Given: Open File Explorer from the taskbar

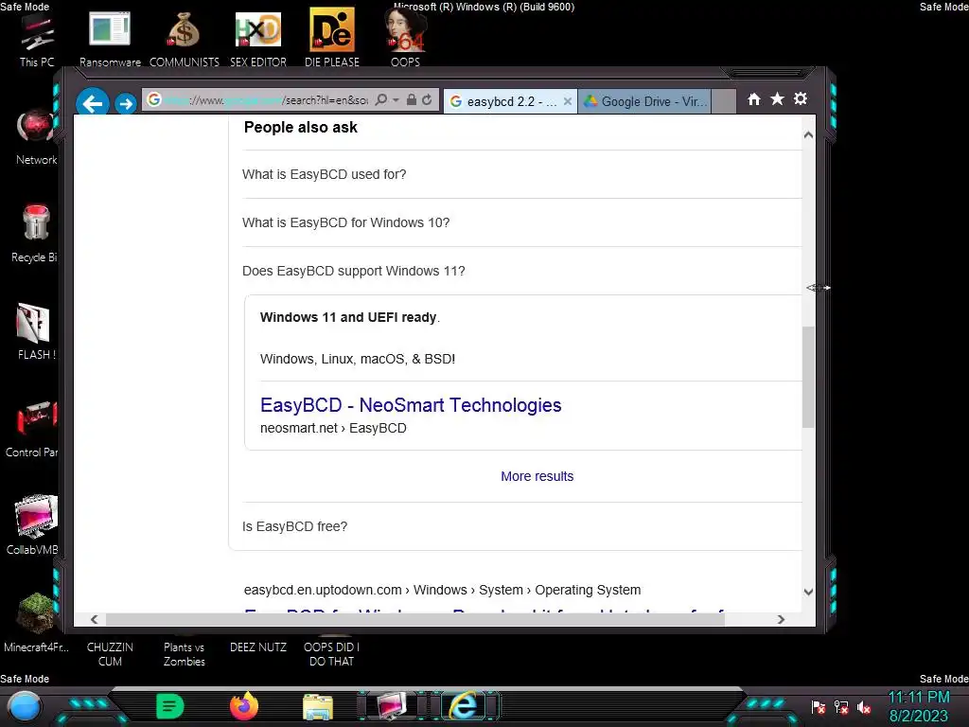Looking at the screenshot, I should [x=318, y=707].
